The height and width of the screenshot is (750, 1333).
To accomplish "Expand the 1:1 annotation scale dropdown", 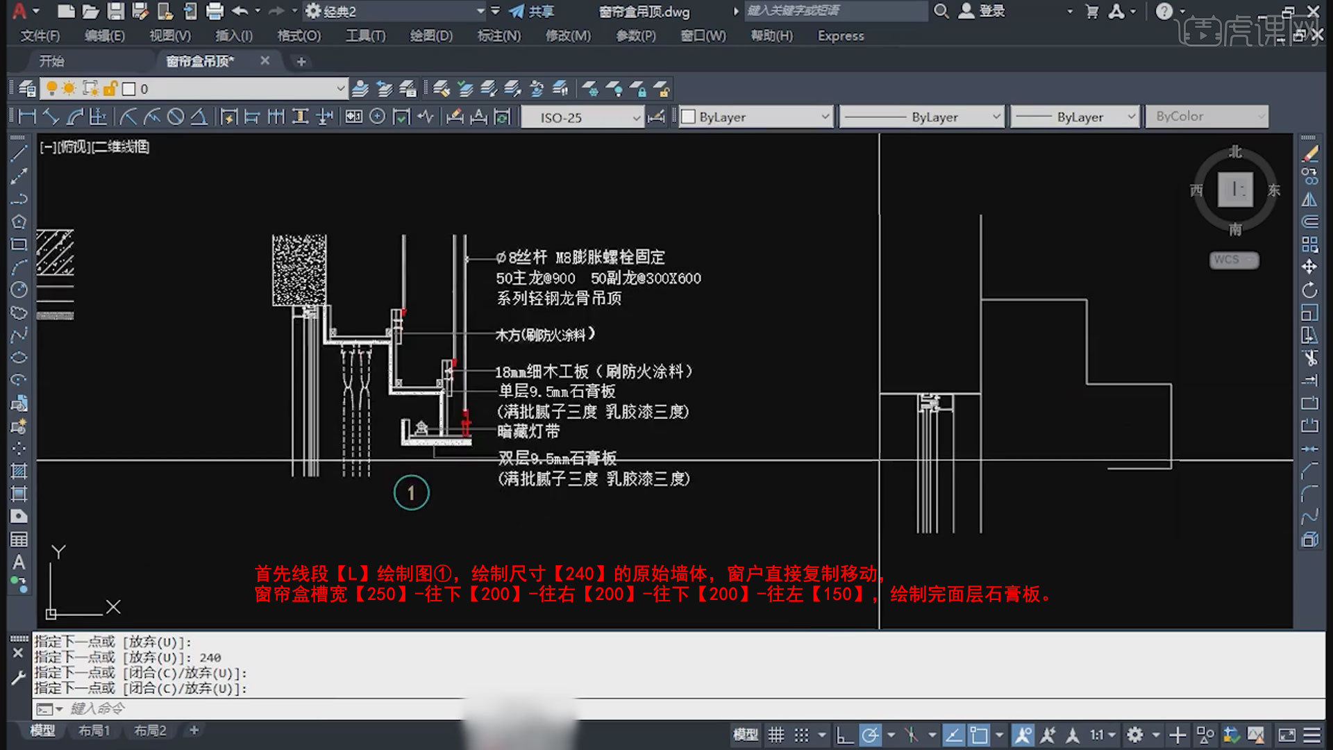I will pos(1103,735).
